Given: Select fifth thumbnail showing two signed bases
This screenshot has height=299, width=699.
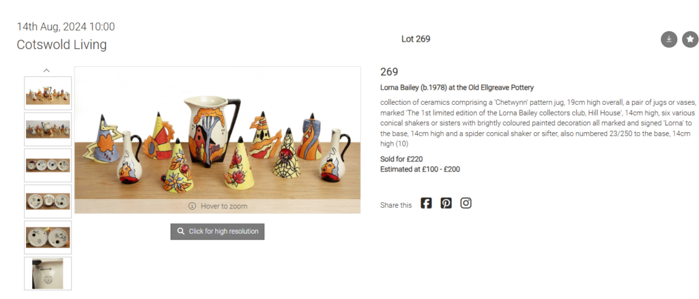Looking at the screenshot, I should (48, 237).
